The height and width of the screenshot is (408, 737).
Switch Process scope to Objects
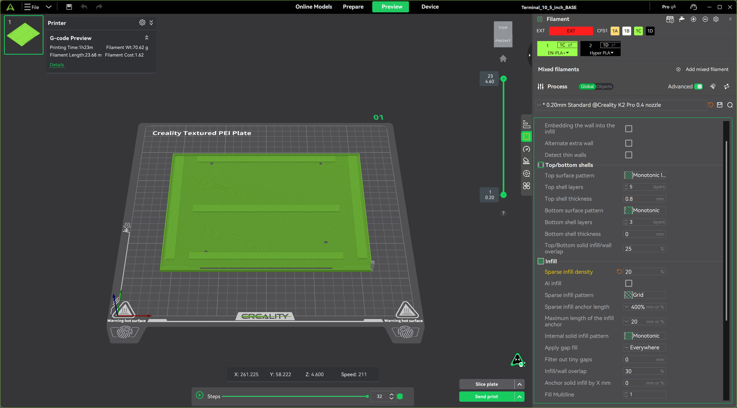coord(604,87)
